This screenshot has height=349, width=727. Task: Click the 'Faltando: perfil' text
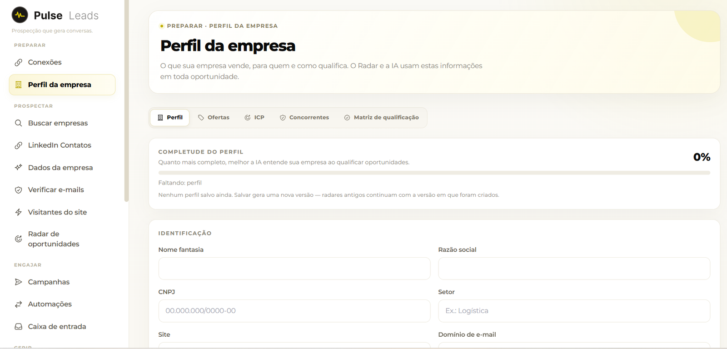click(180, 183)
